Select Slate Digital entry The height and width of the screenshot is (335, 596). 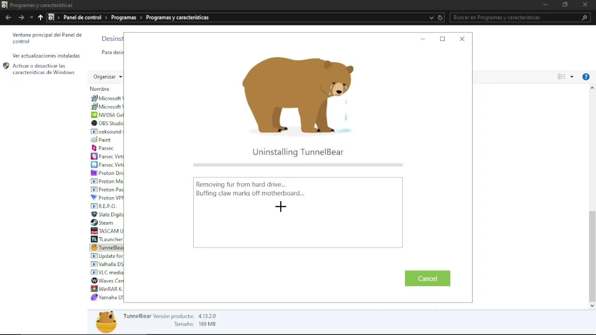pos(107,214)
